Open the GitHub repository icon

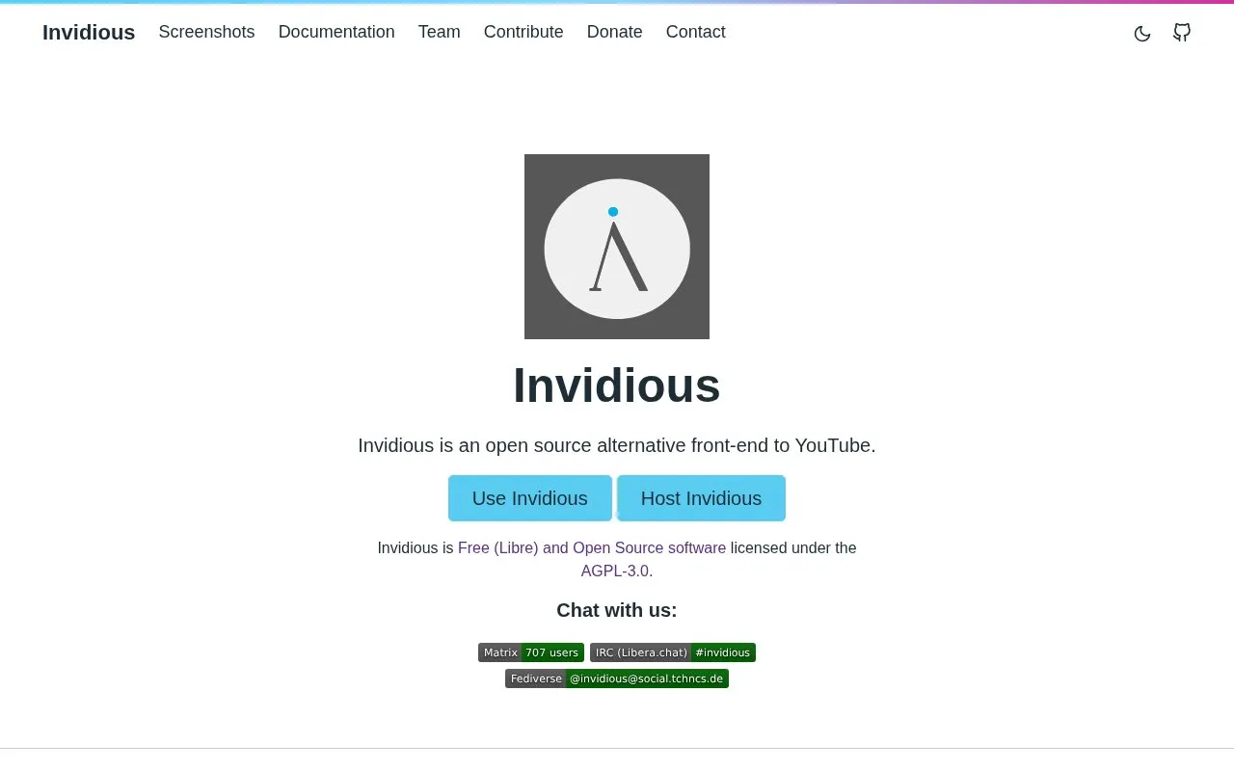pos(1182,33)
